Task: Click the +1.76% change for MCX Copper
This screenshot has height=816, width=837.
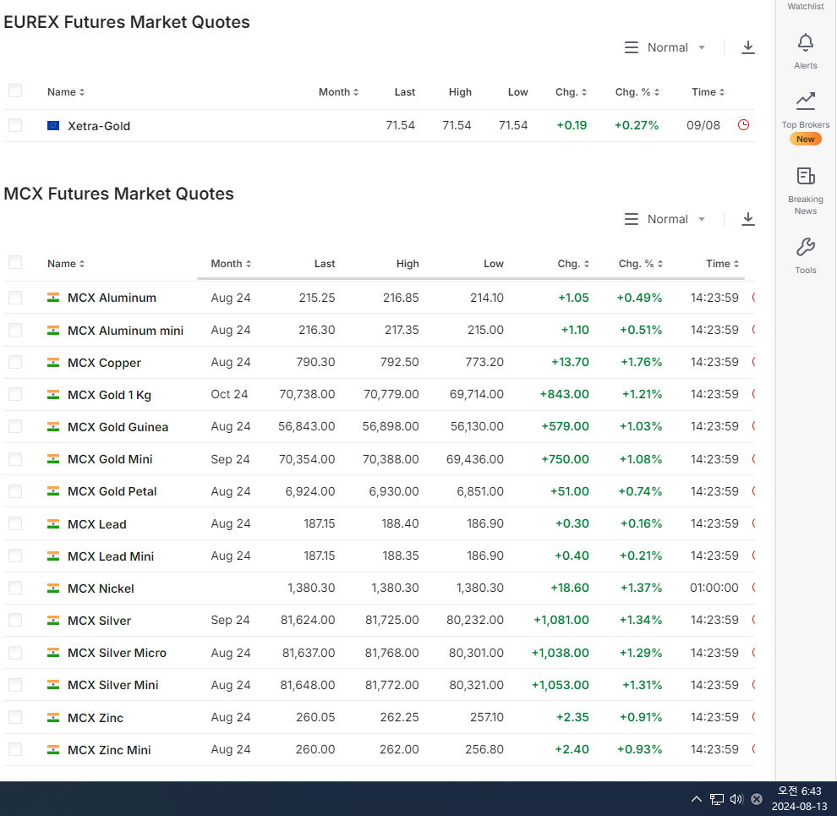Action: point(641,362)
